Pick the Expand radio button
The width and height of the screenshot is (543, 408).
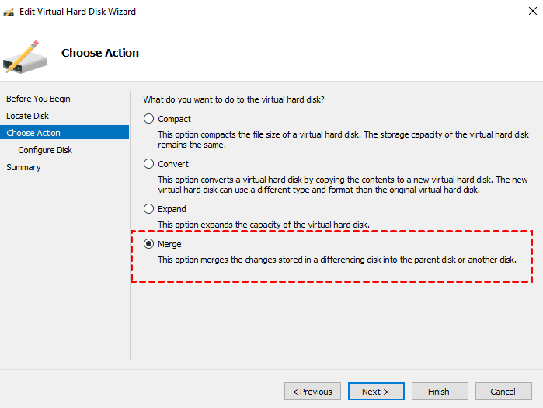point(149,209)
